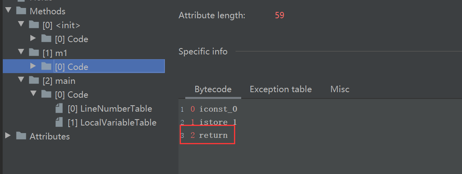The height and width of the screenshot is (174, 462).
Task: Open the Misc tab
Action: tap(340, 89)
